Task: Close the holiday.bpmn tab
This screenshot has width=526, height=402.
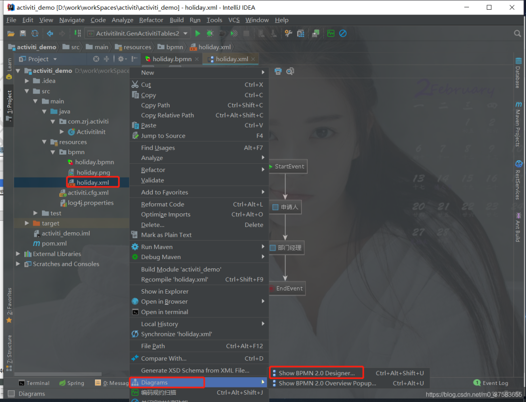Action: pos(197,59)
